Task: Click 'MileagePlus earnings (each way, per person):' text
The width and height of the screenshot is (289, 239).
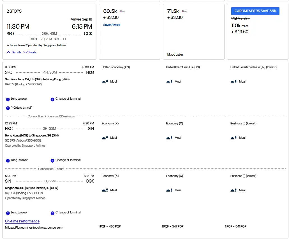Action: [x=34, y=227]
